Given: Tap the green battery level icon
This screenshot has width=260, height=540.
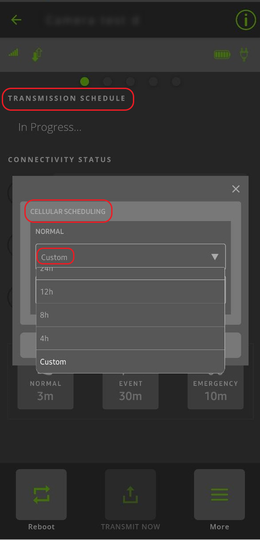Looking at the screenshot, I should click(x=222, y=54).
